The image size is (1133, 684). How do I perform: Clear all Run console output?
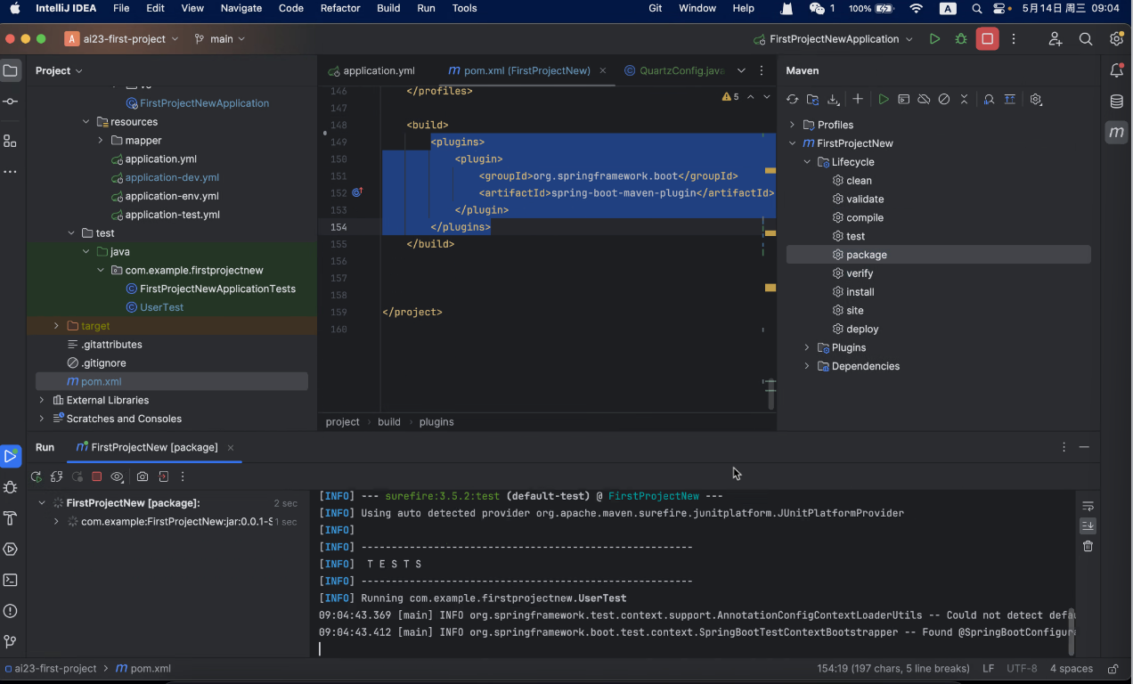(1088, 546)
